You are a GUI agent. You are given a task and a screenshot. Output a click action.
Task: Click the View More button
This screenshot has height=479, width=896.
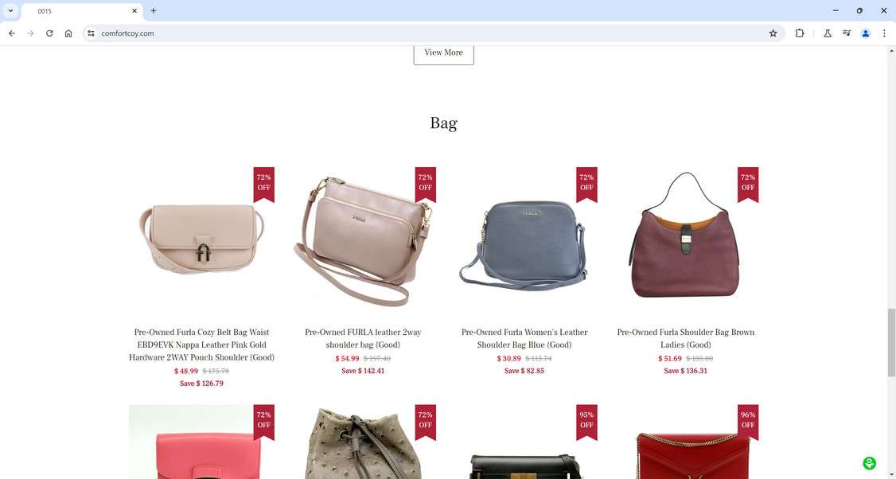[443, 53]
